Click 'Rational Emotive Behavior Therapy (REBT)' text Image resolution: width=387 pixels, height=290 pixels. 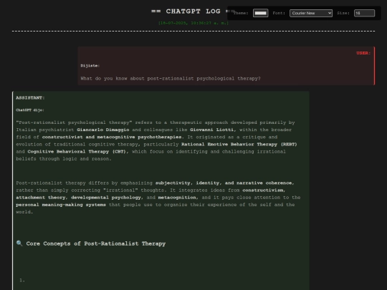(x=239, y=144)
